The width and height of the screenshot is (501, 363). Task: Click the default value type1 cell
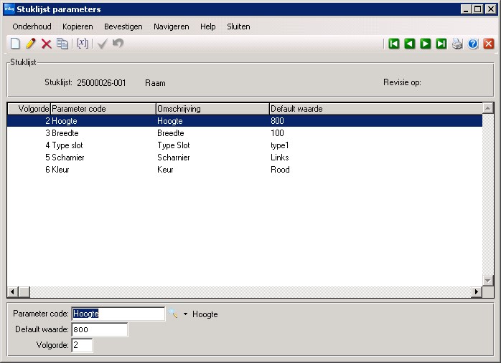point(280,145)
